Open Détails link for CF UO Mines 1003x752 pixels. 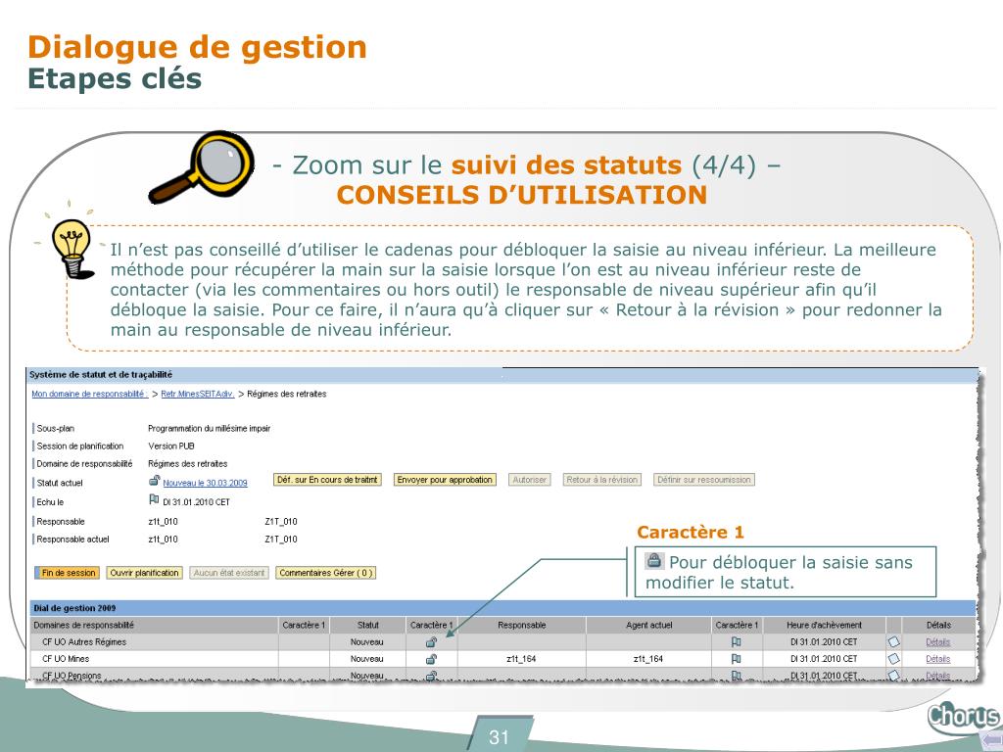pos(937,659)
